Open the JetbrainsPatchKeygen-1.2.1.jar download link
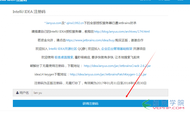The height and width of the screenshot is (113, 190). (108, 74)
